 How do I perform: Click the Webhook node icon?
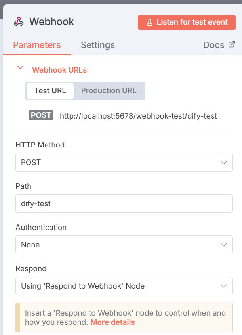18,21
